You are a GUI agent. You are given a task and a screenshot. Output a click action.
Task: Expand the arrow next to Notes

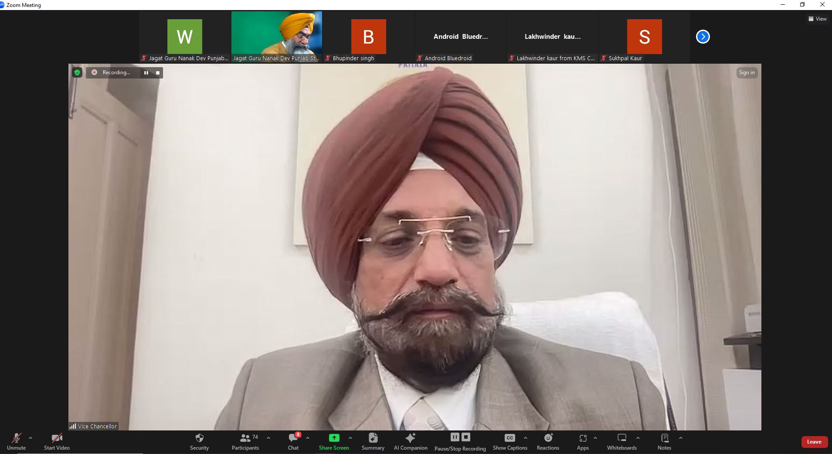[x=681, y=438]
